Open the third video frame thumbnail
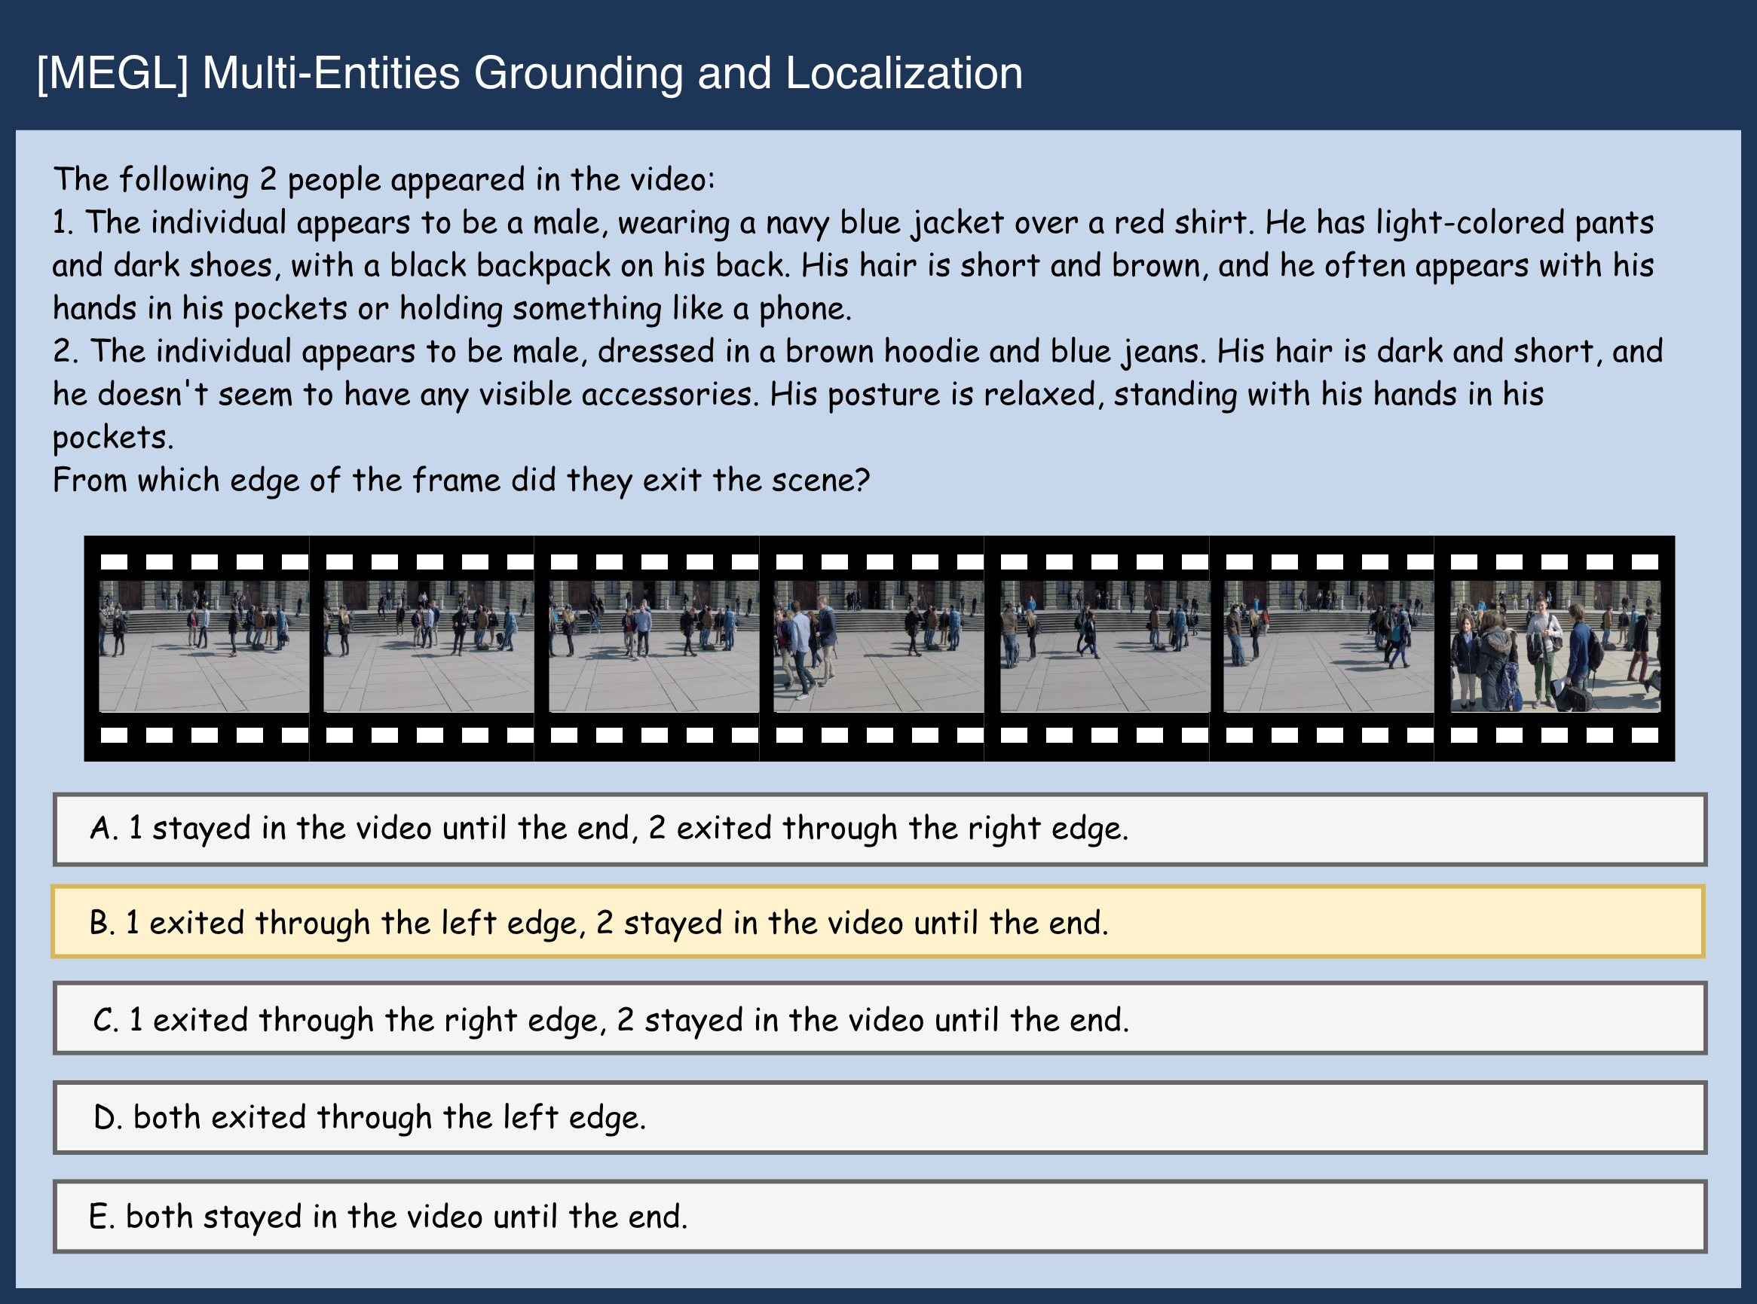Screen dimensions: 1757x1304 click(653, 646)
